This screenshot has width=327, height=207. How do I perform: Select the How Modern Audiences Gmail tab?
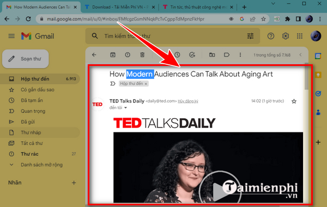pos(42,7)
